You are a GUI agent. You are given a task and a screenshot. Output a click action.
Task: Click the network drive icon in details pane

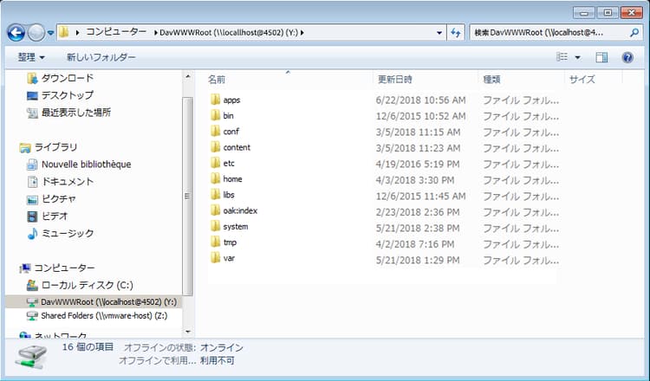[x=31, y=357]
